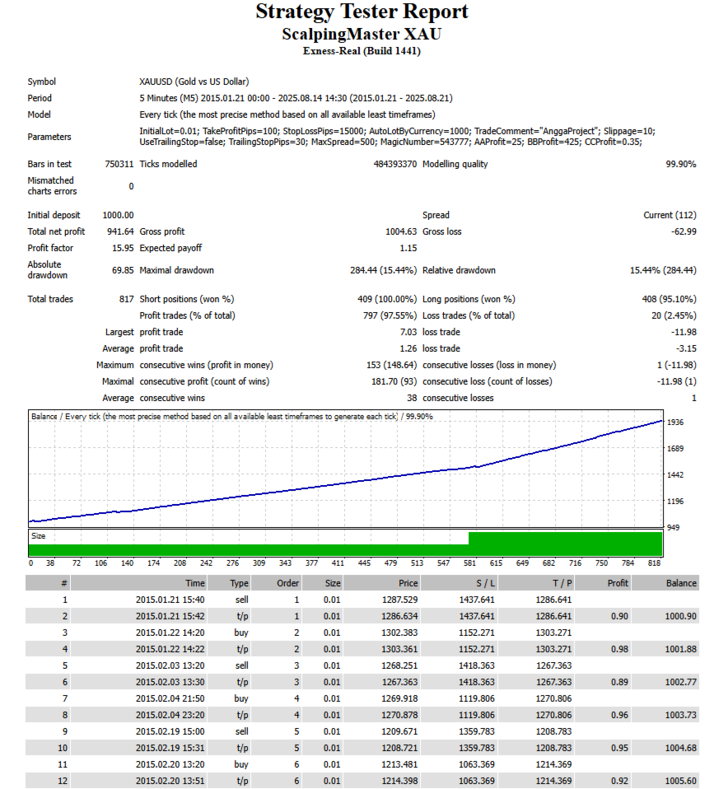
Task: Click the Gross loss value -62.99
Action: tap(684, 231)
